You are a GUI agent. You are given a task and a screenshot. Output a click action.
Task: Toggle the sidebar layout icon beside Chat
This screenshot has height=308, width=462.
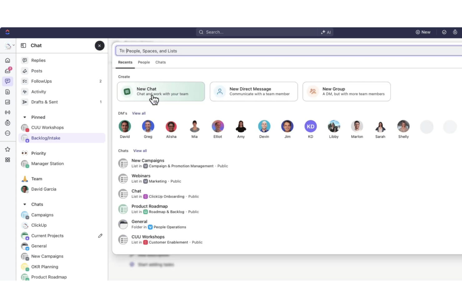23,46
